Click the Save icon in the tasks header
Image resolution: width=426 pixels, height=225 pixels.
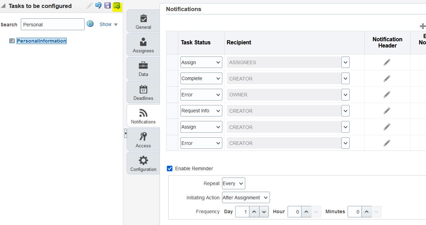point(108,6)
